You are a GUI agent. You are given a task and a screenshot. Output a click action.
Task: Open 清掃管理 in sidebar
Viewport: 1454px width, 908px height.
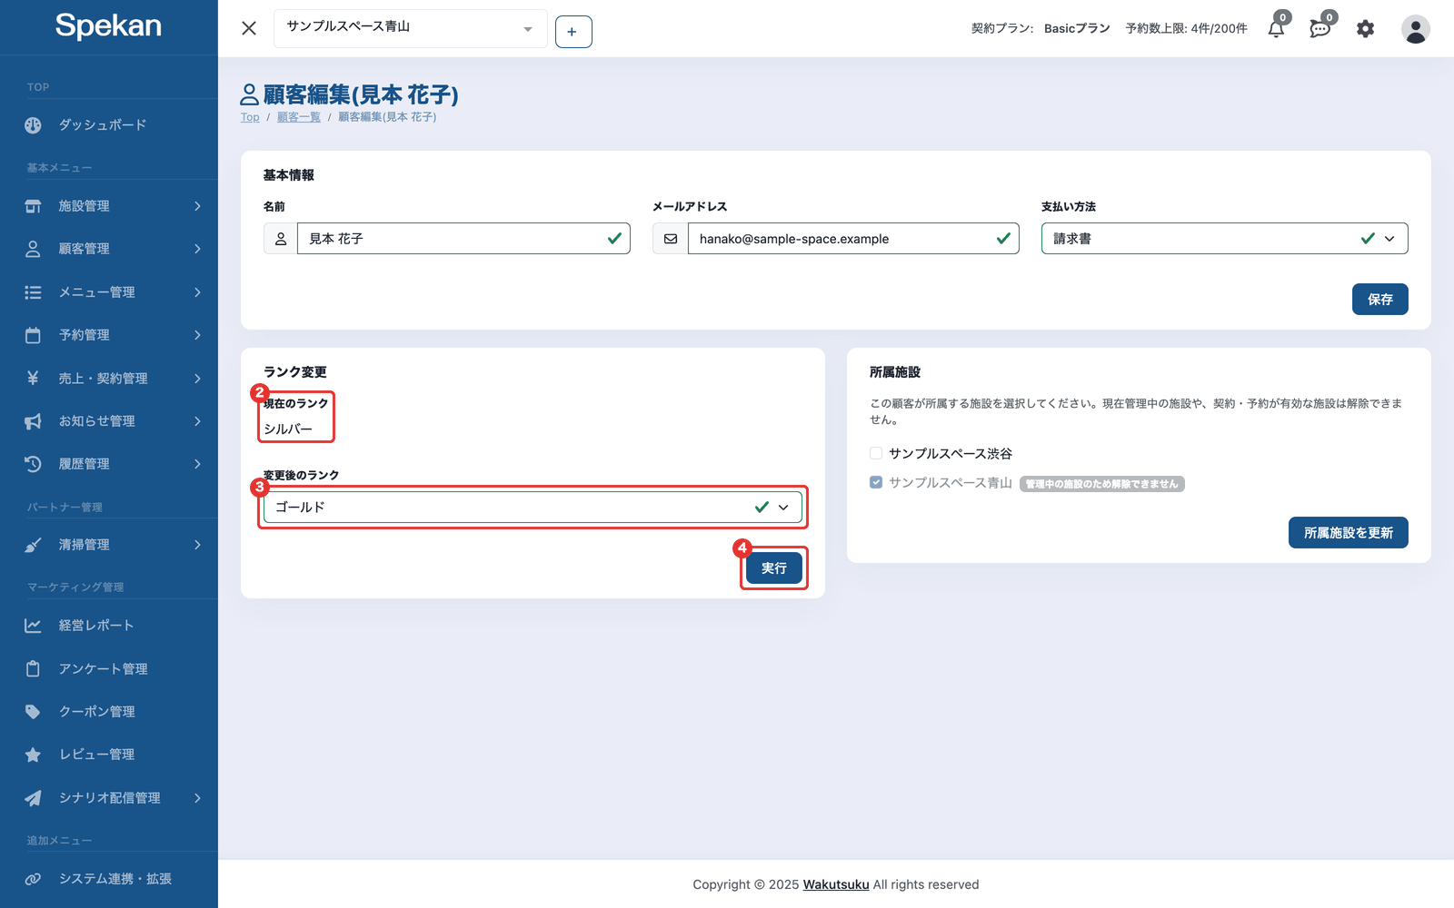tap(109, 545)
